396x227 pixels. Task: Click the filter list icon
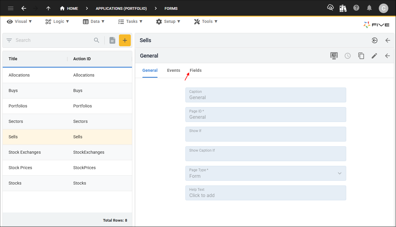9,40
